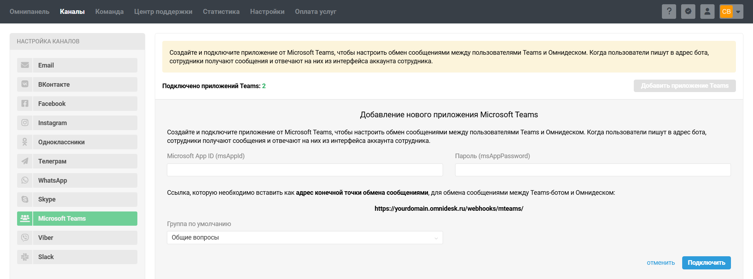Screen dimensions: 753x279
Task: Select the Skype channel
Action: click(x=77, y=199)
